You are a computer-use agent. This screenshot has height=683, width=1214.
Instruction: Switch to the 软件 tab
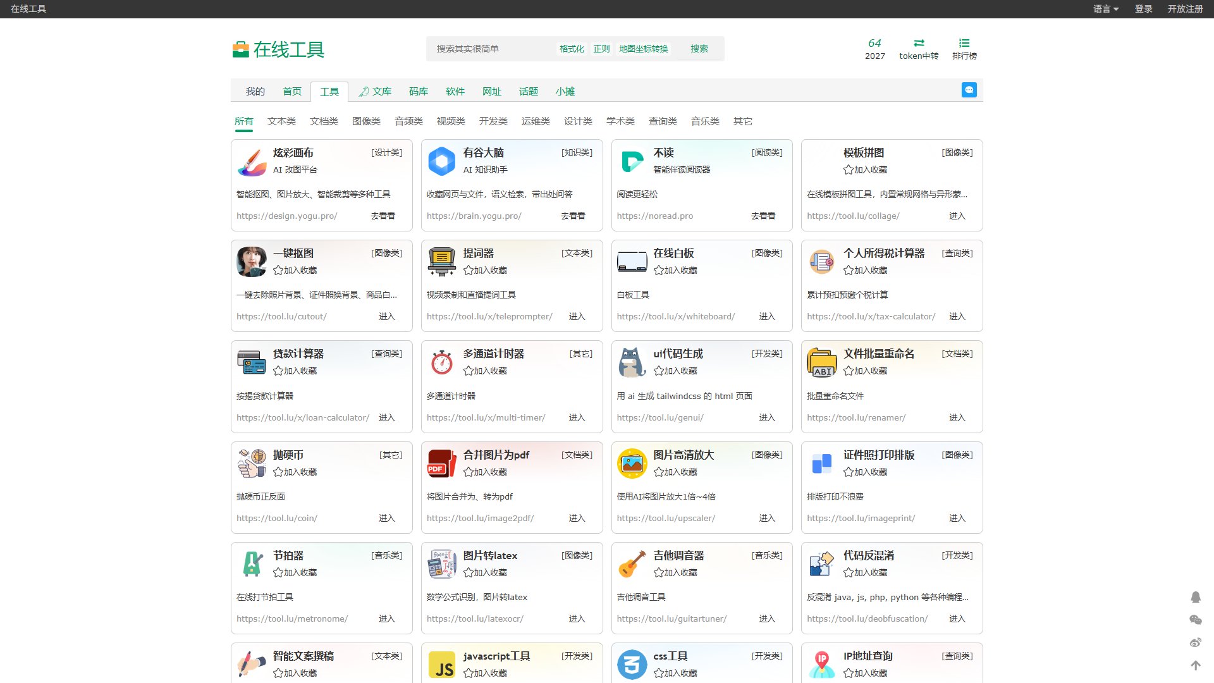point(455,92)
